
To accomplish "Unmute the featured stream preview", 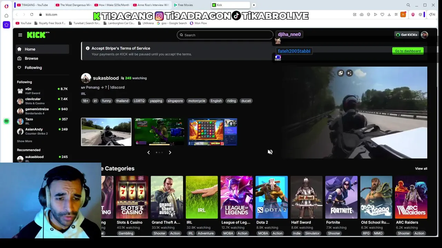I will (x=270, y=152).
